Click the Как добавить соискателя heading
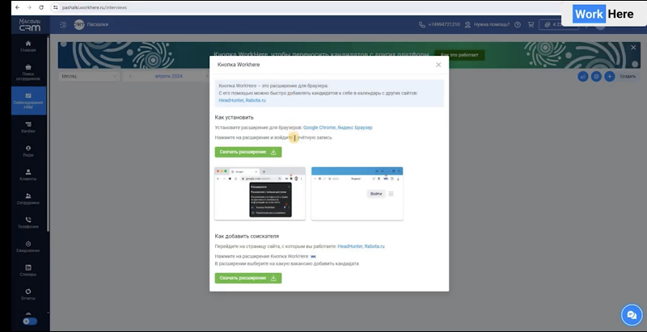 [x=247, y=236]
